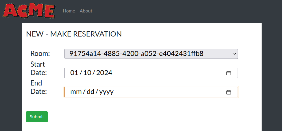Select the month in Start Date field
Image resolution: width=283 pixels, height=131 pixels.
74,73
